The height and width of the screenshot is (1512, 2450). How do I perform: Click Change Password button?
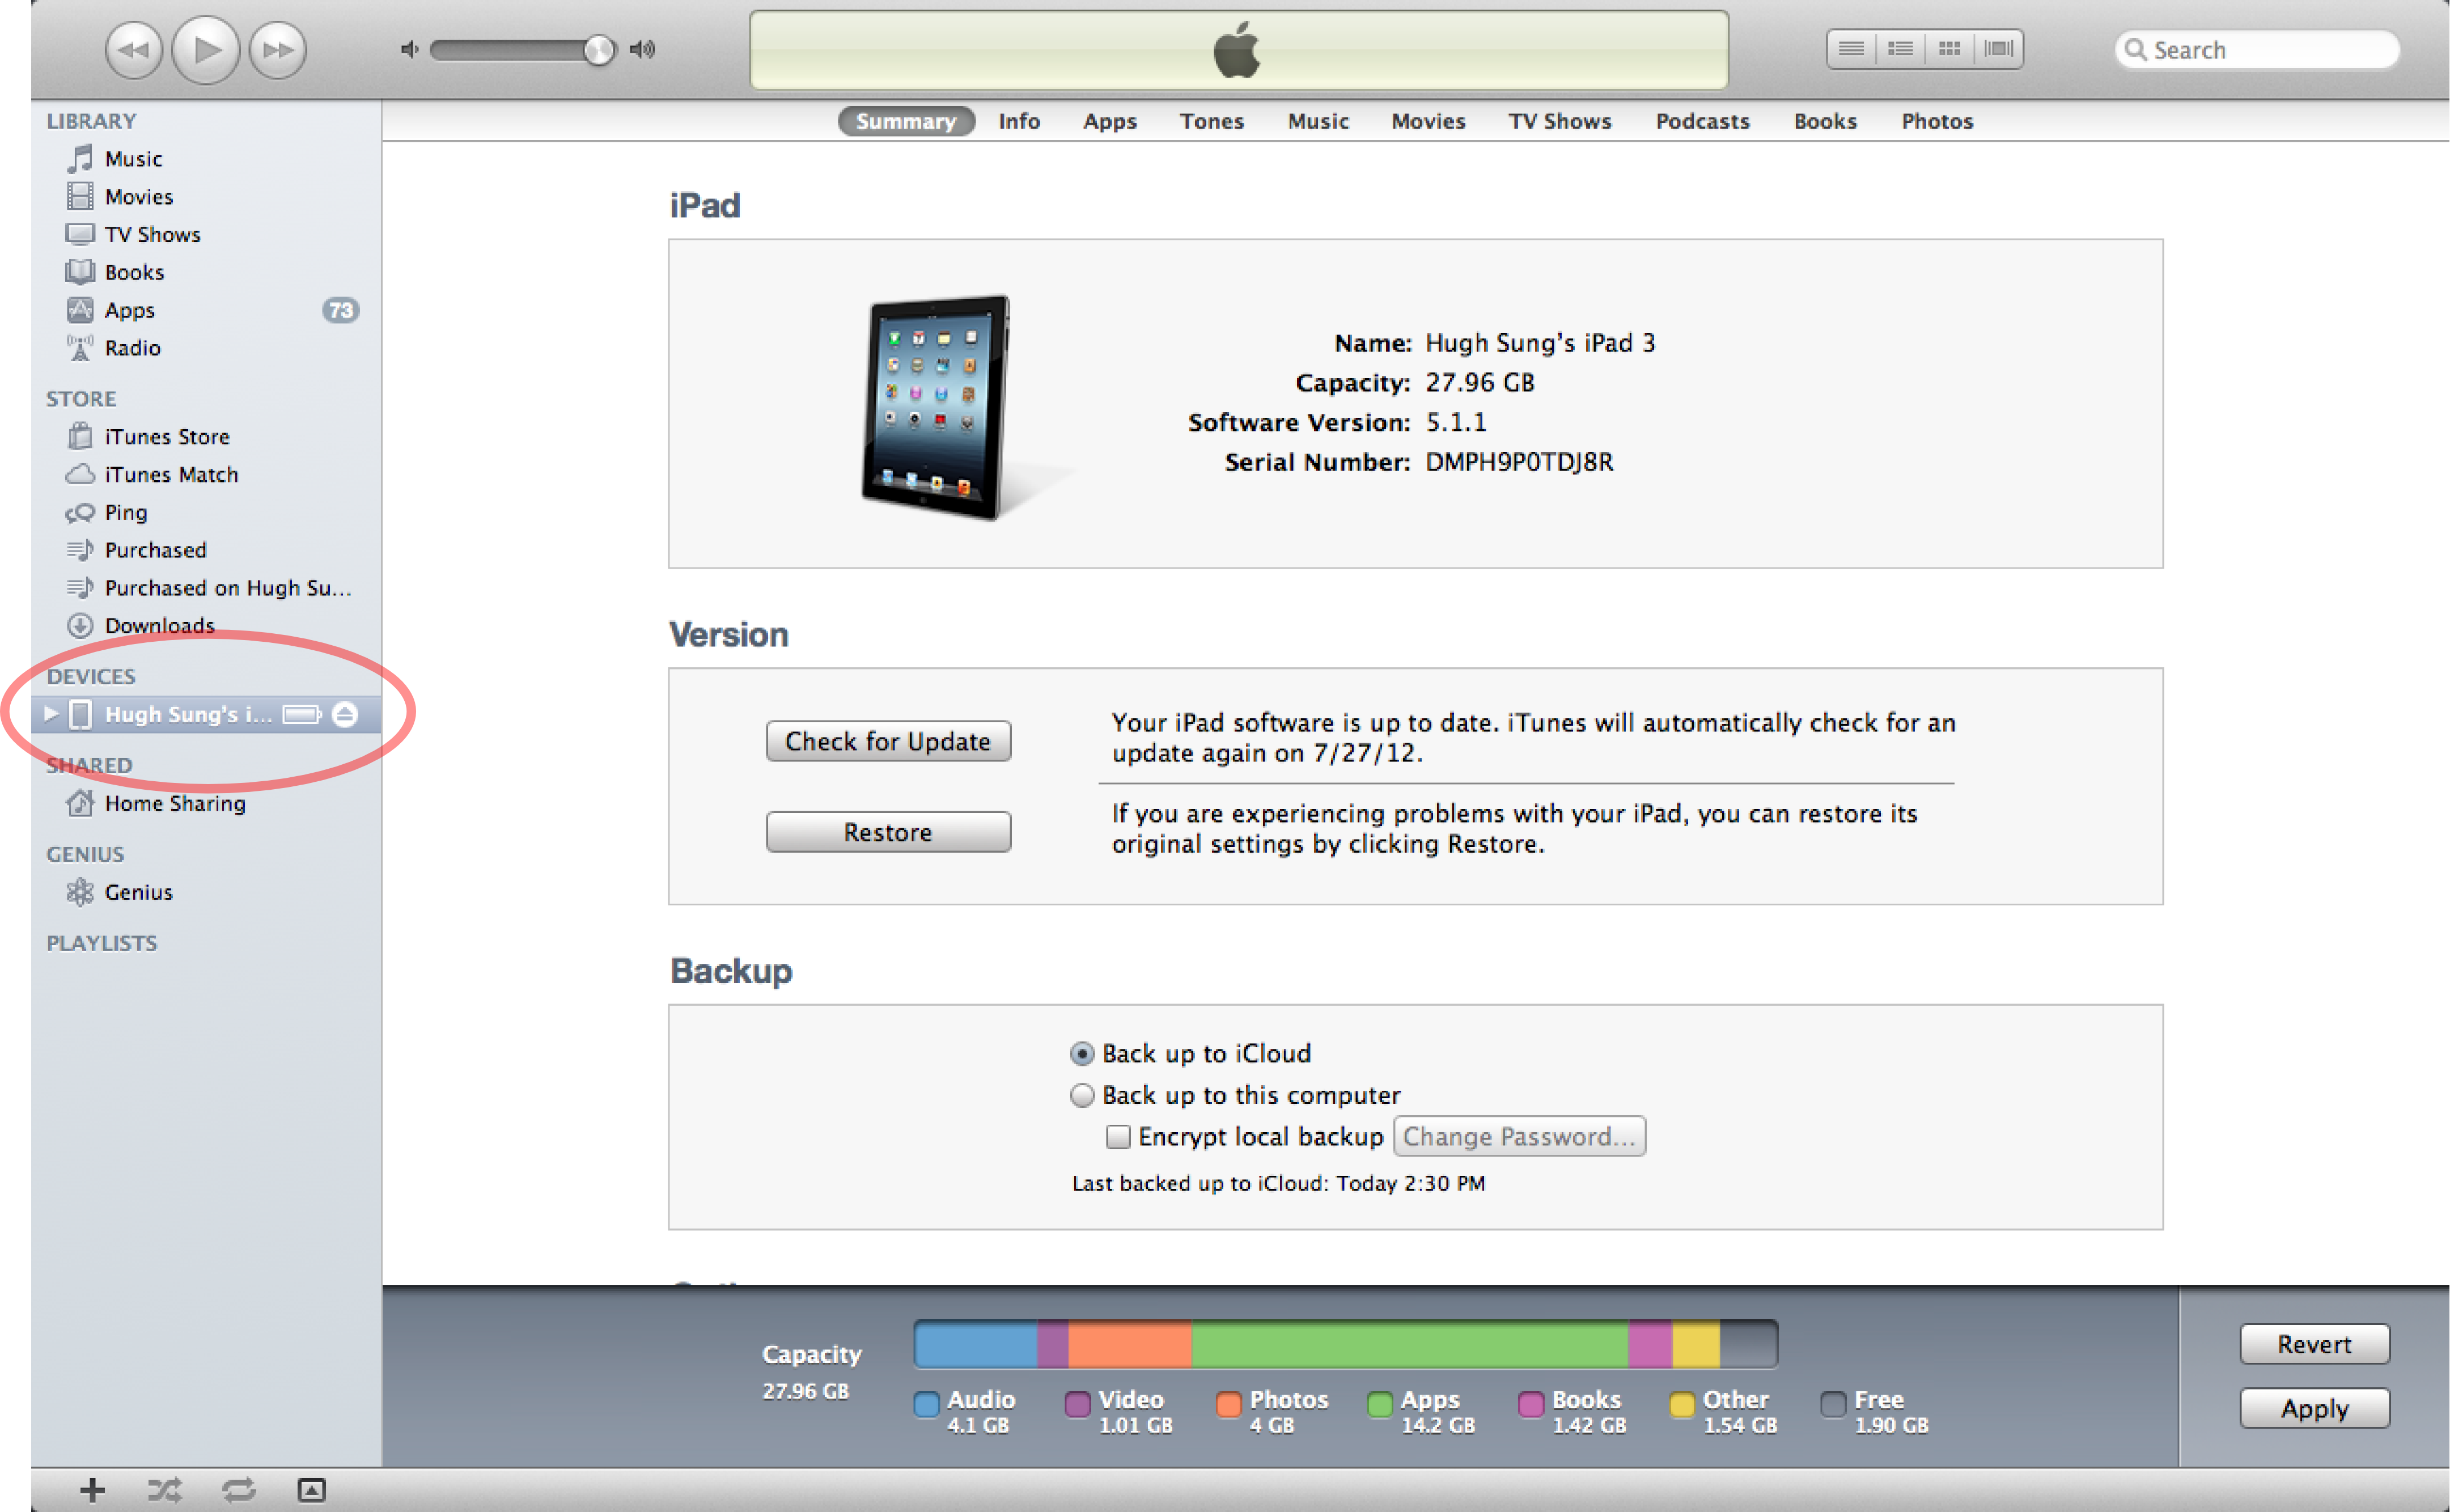pos(1519,1136)
